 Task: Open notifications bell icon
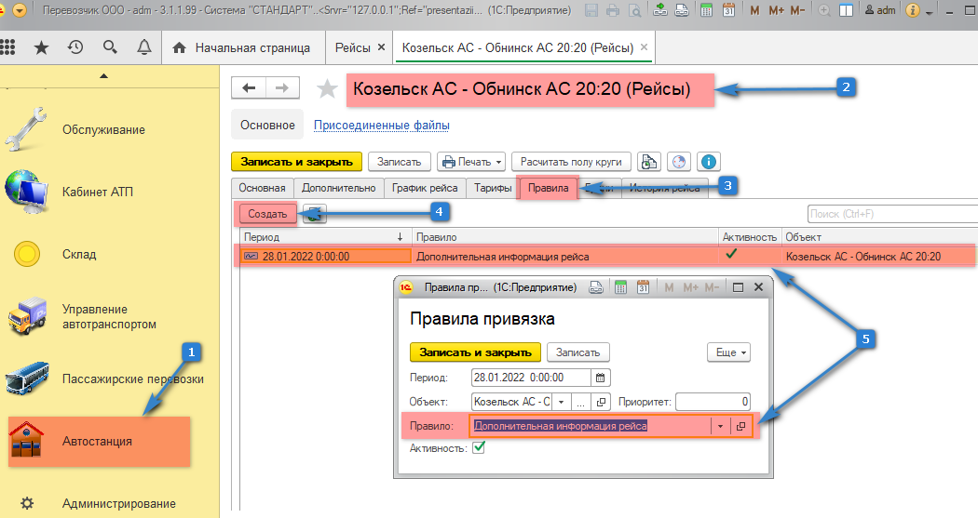(x=143, y=47)
